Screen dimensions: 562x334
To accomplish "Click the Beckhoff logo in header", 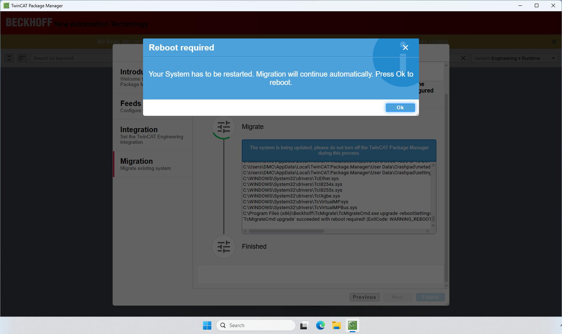I will coord(29,23).
